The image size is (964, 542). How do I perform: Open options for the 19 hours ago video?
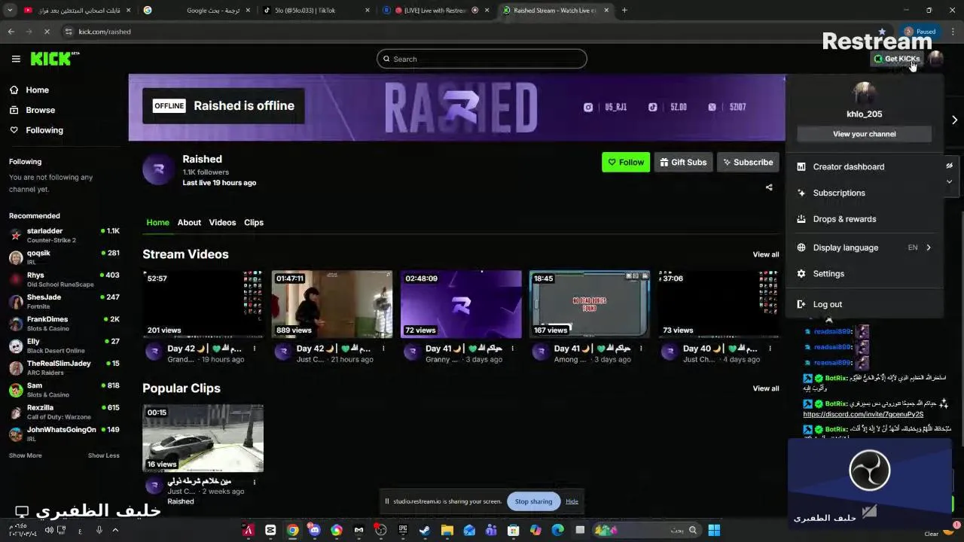click(x=255, y=349)
